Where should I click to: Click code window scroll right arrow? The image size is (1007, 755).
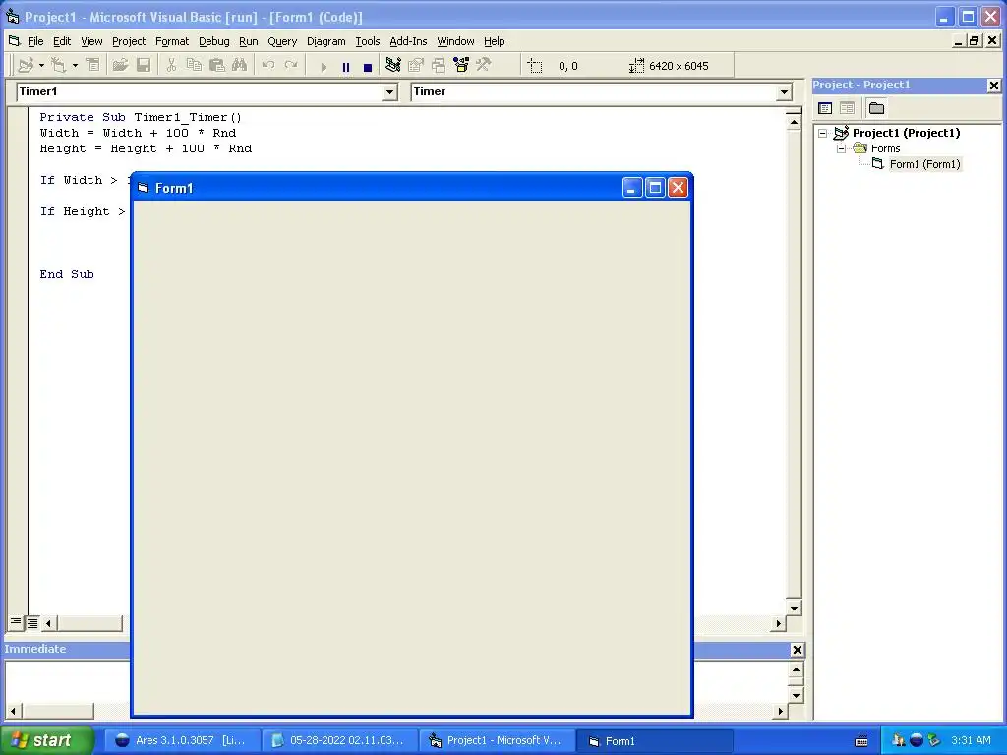(x=779, y=623)
